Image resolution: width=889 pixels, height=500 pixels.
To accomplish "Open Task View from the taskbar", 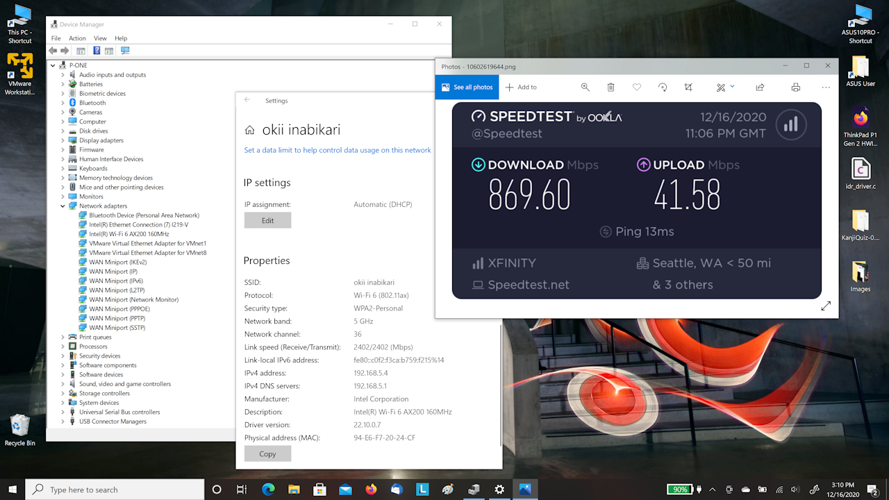I will click(242, 490).
